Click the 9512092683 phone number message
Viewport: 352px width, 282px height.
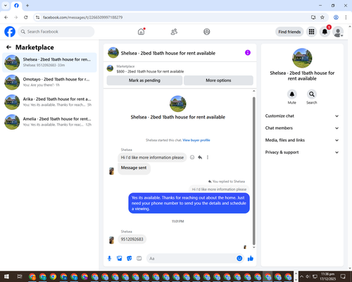[132, 239]
